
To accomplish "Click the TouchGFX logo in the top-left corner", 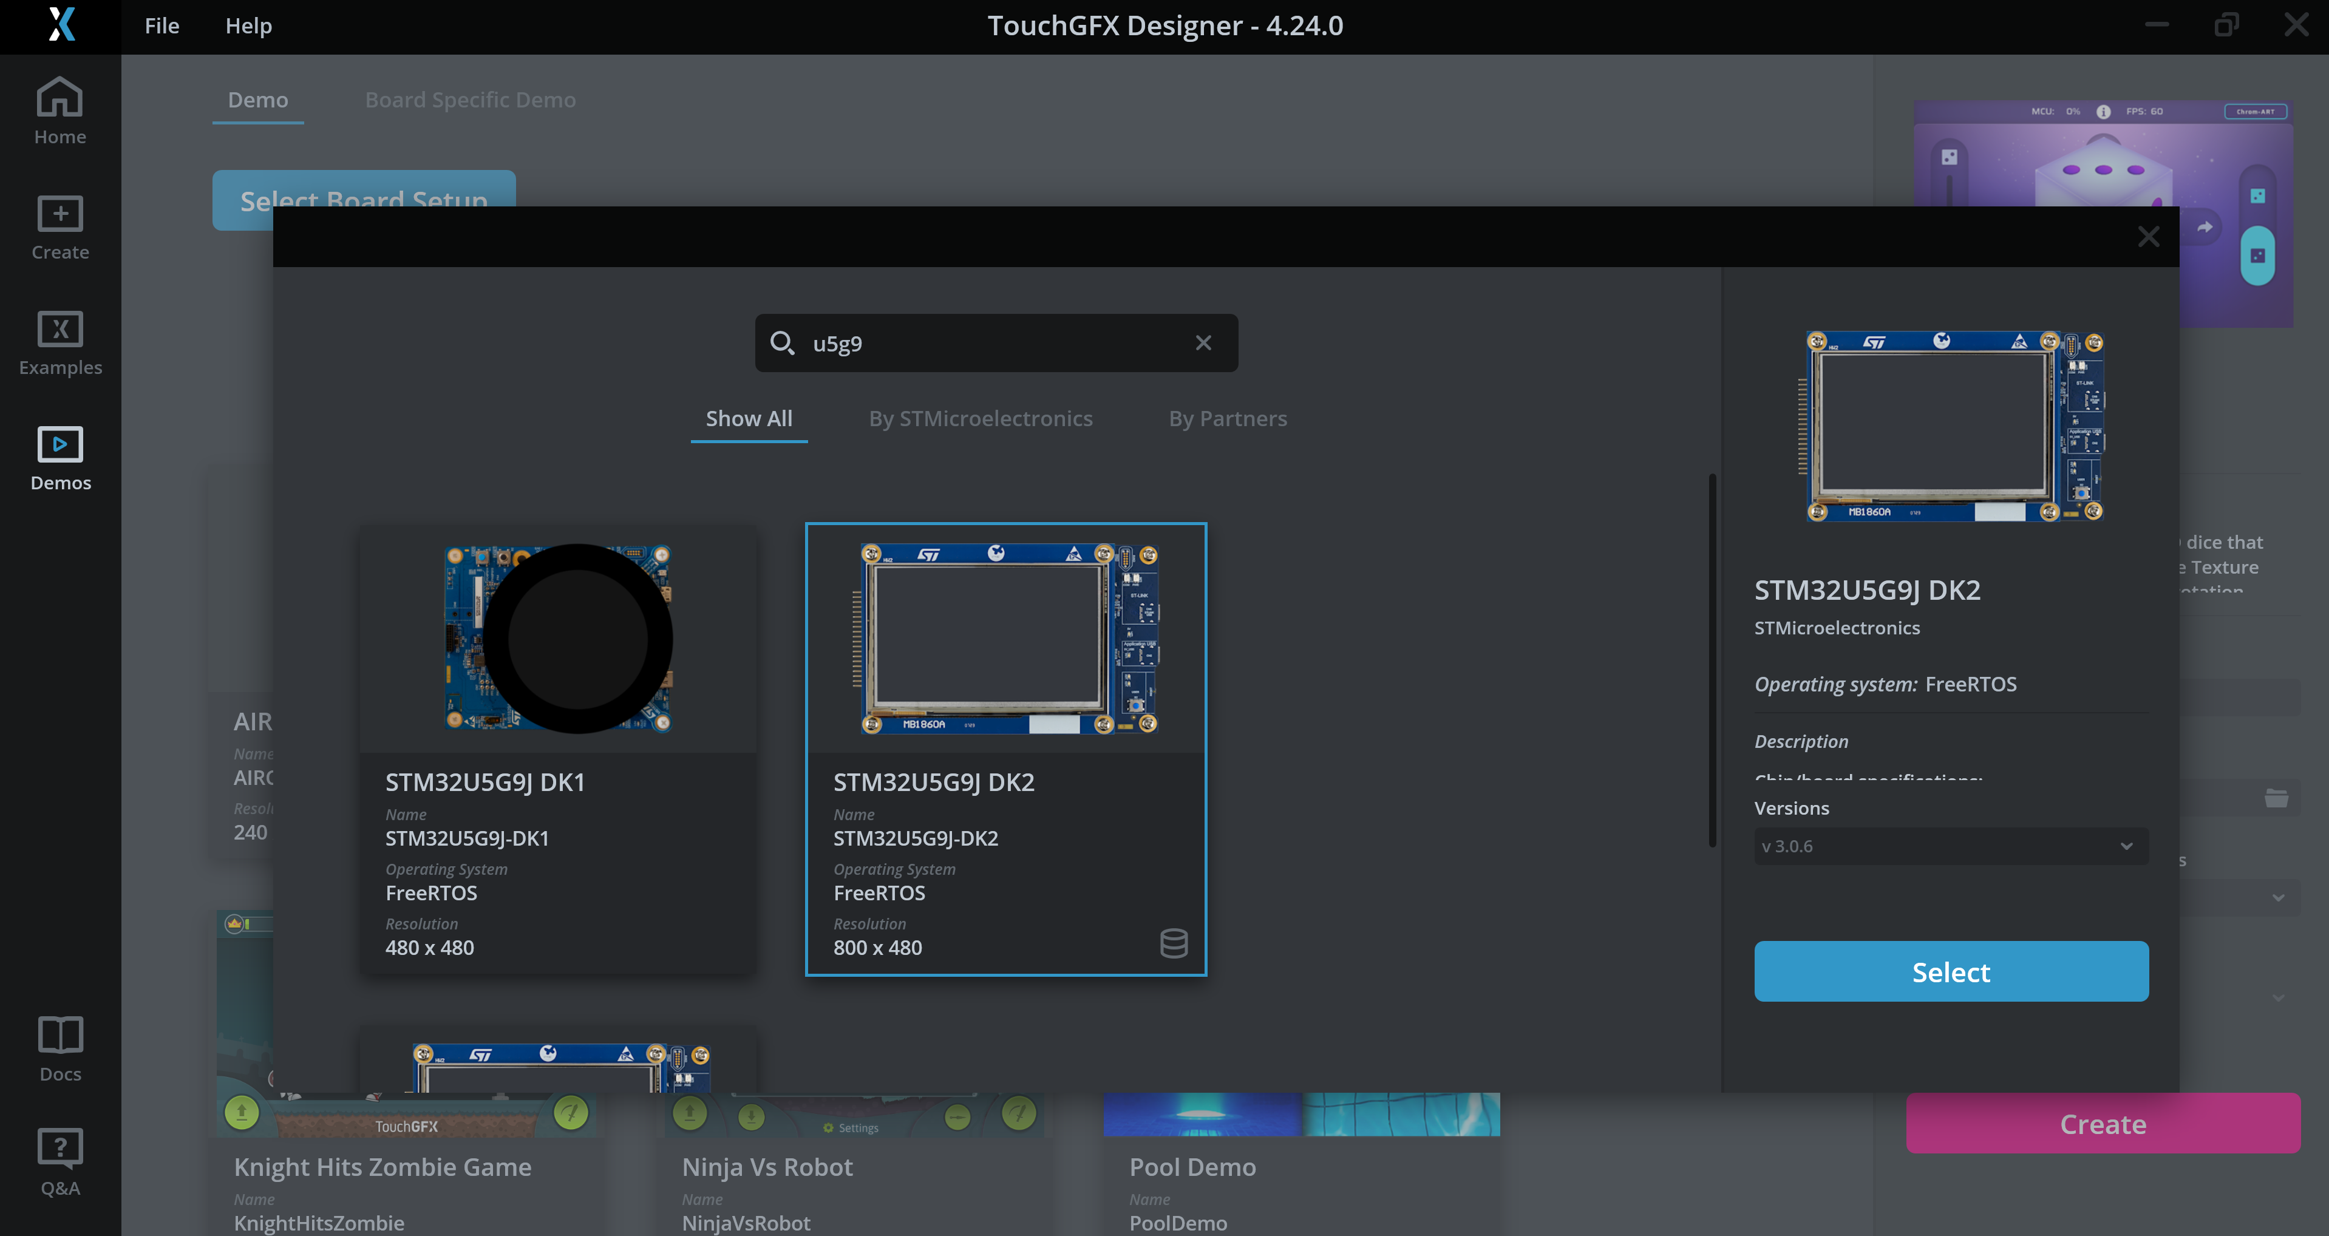I will [x=61, y=25].
